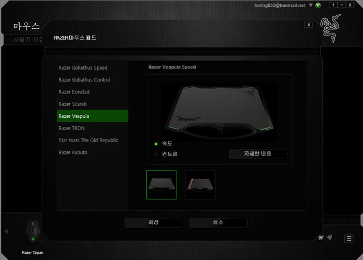Viewport: 363px width, 260px height.
Task: Select the 속도 (speed) radio option
Action: click(156, 143)
